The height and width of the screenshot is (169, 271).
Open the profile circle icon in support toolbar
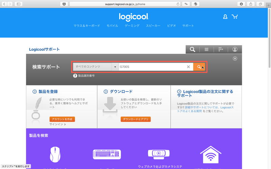tap(235, 49)
